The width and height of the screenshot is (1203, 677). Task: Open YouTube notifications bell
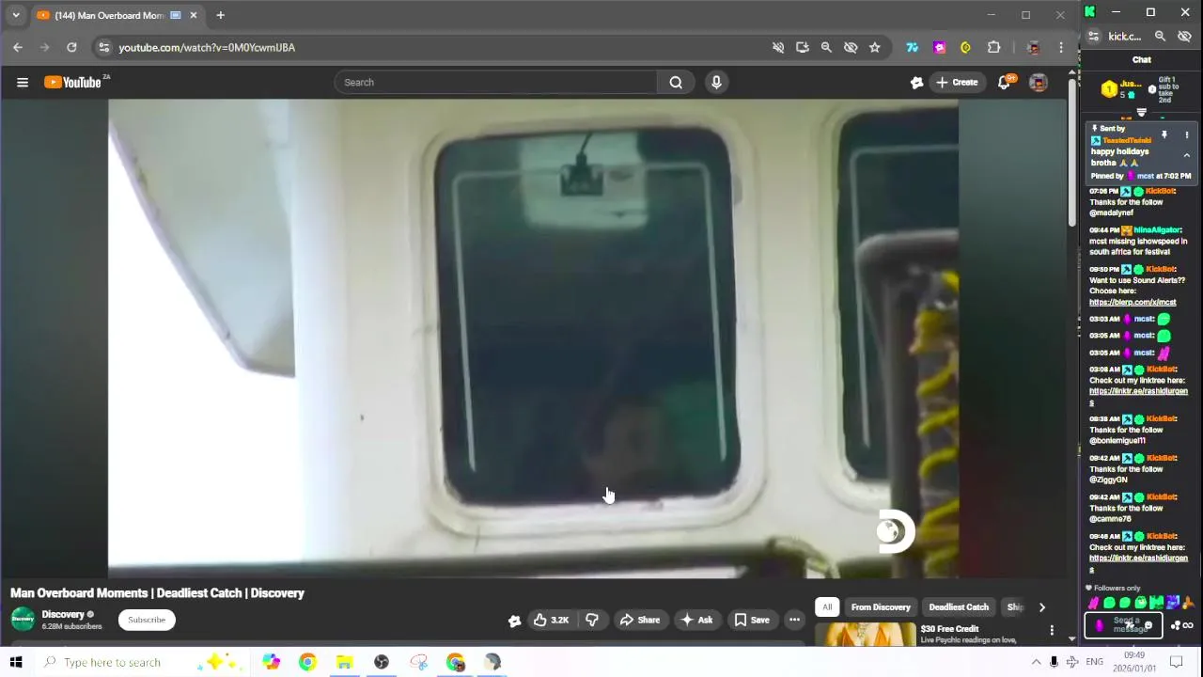tap(1004, 83)
